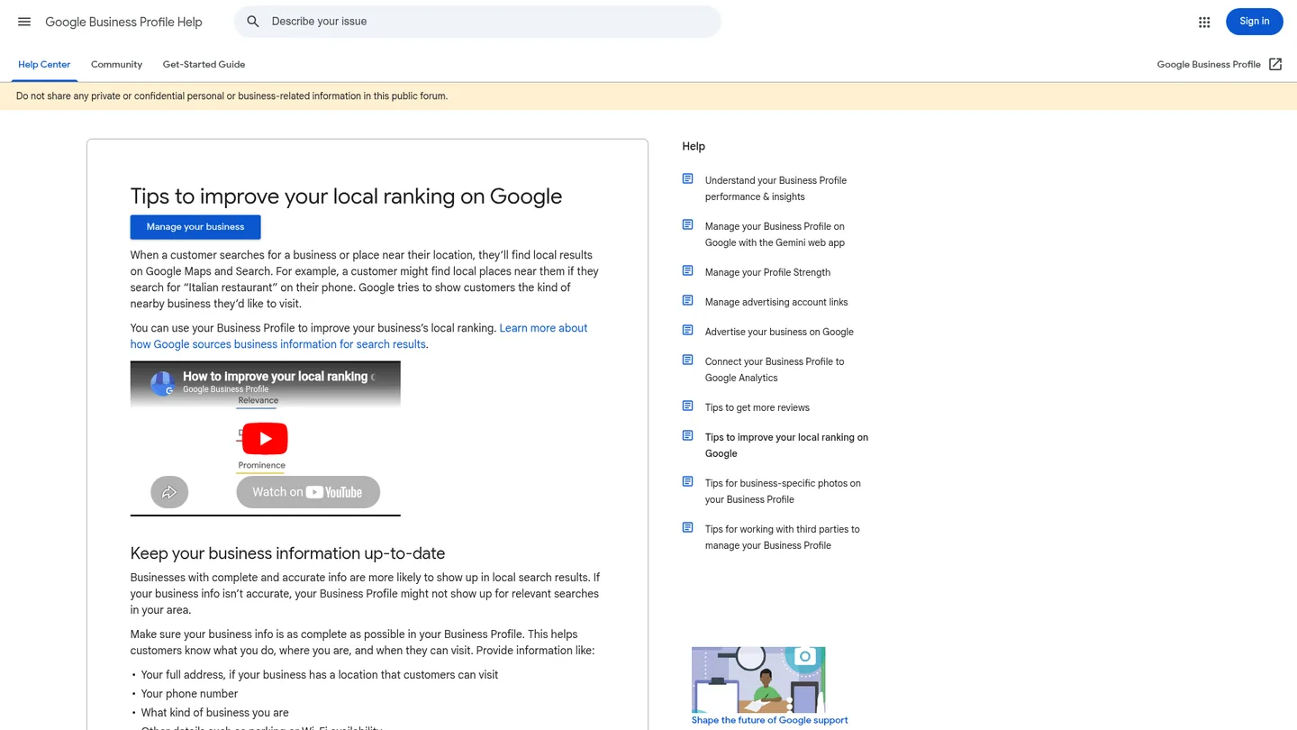Screen dimensions: 1297x730
Task: Click the Manage your business button
Action: click(x=195, y=227)
